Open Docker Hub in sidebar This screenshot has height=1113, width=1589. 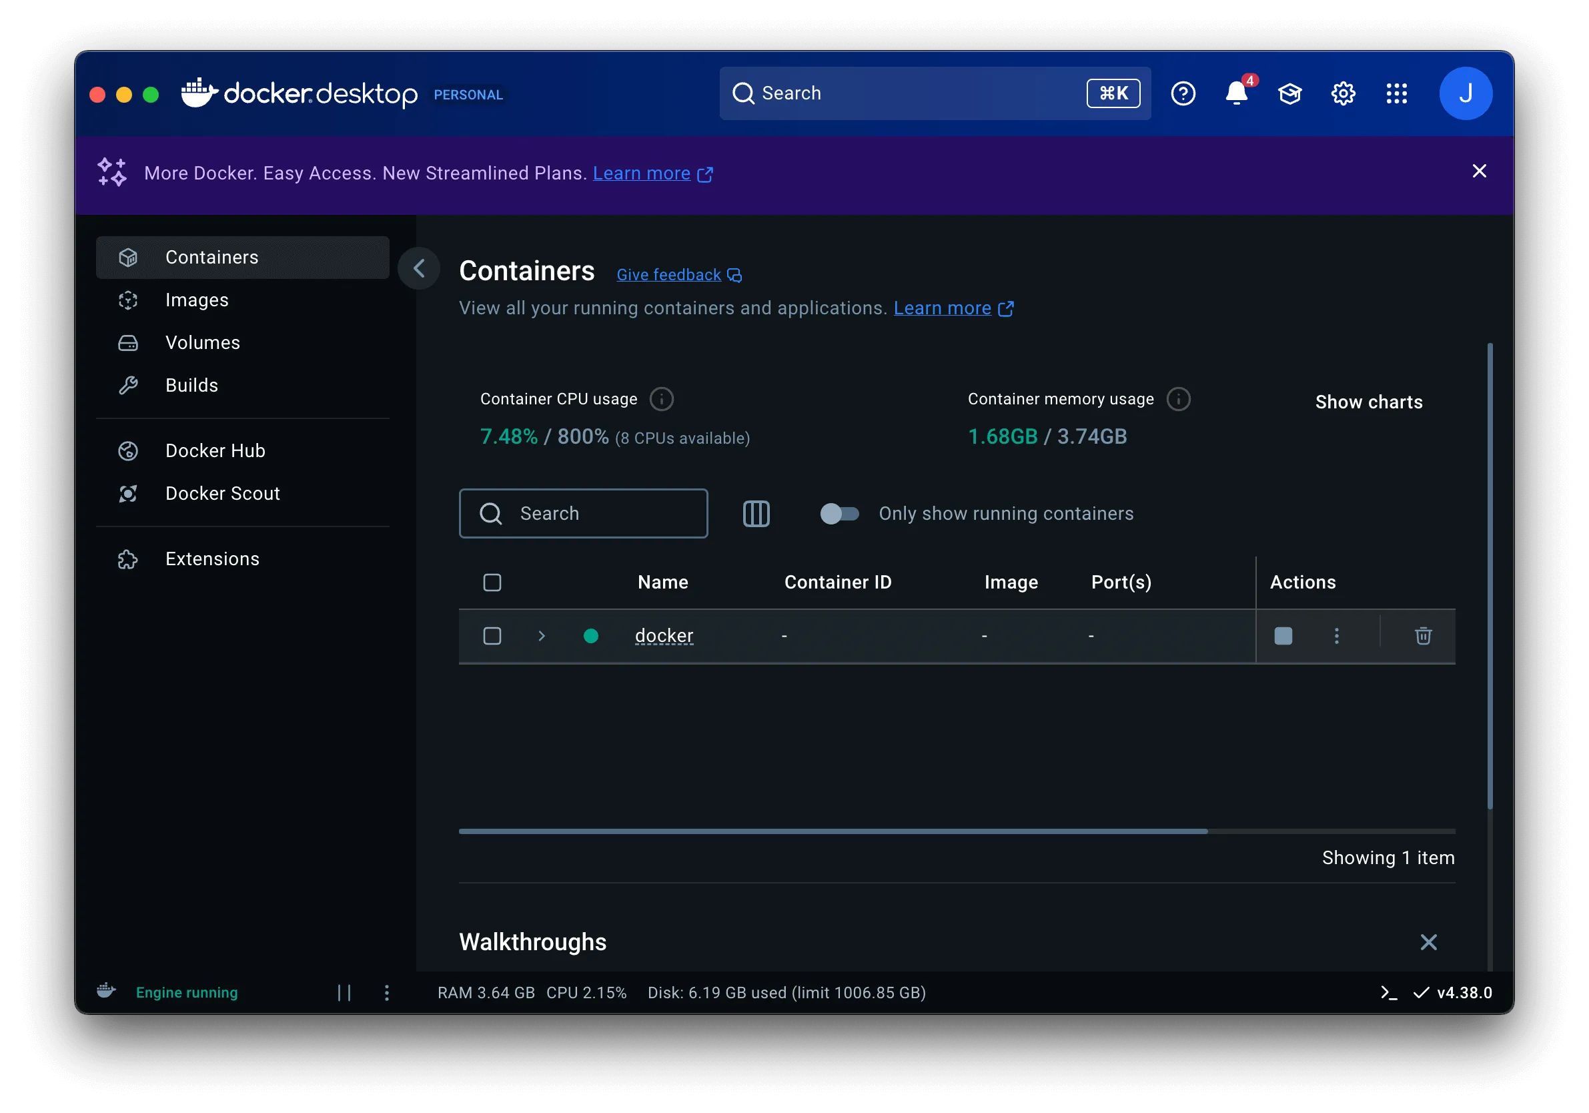point(242,451)
